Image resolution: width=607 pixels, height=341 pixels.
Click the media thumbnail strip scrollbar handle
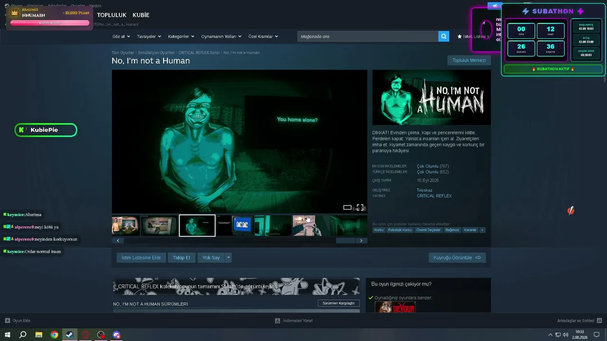345,241
